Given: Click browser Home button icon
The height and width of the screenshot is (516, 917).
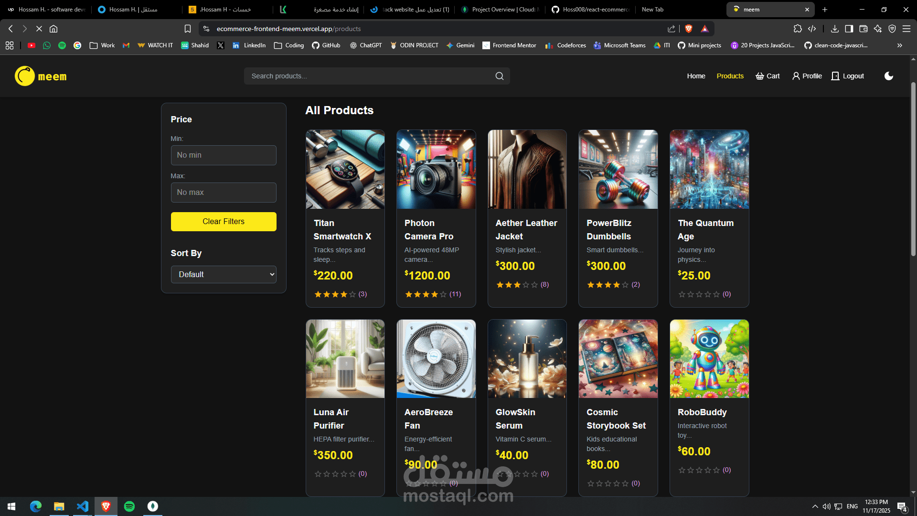Looking at the screenshot, I should [x=53, y=29].
